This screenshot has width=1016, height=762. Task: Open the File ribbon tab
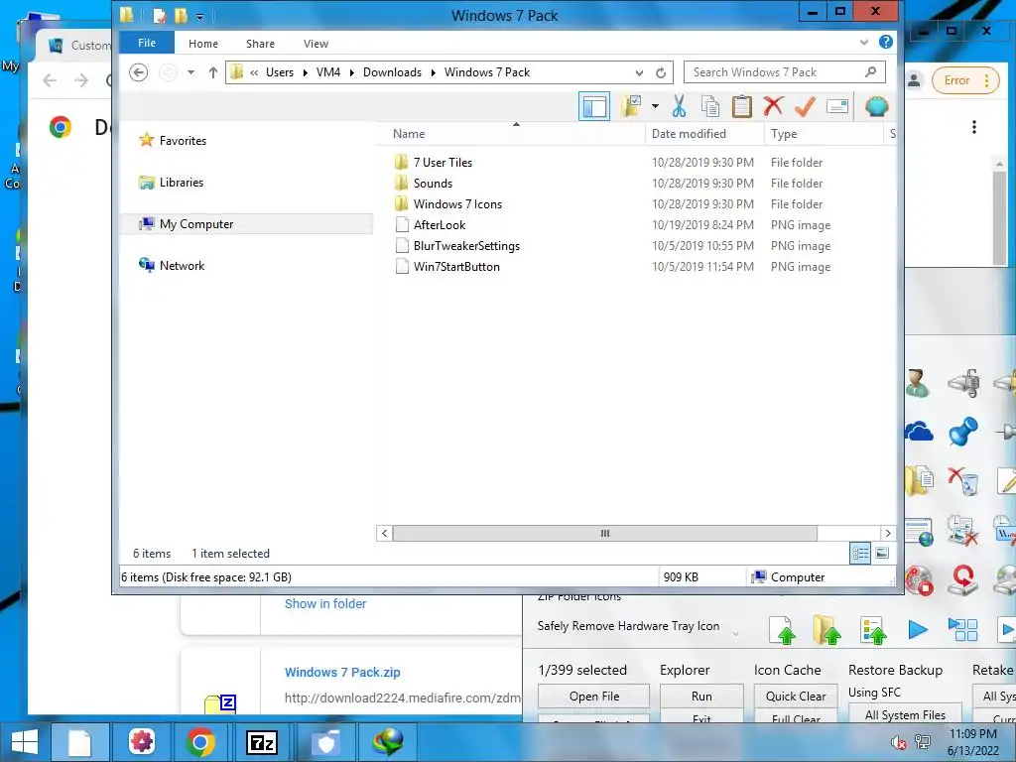tap(147, 43)
